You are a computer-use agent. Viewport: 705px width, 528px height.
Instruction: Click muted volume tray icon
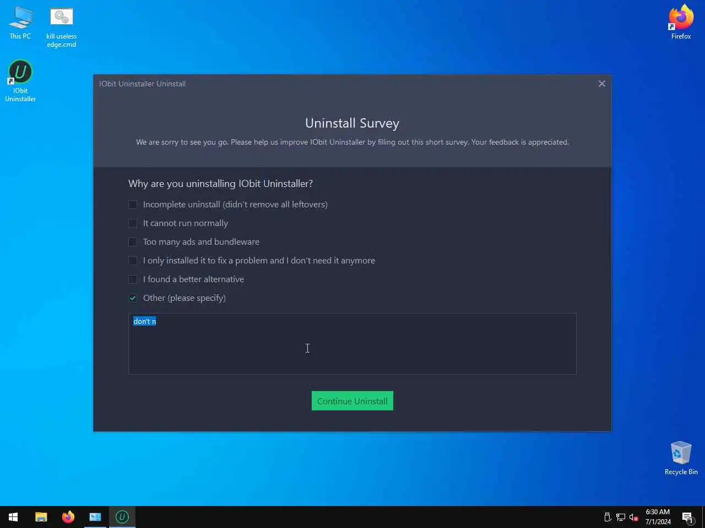(x=634, y=517)
